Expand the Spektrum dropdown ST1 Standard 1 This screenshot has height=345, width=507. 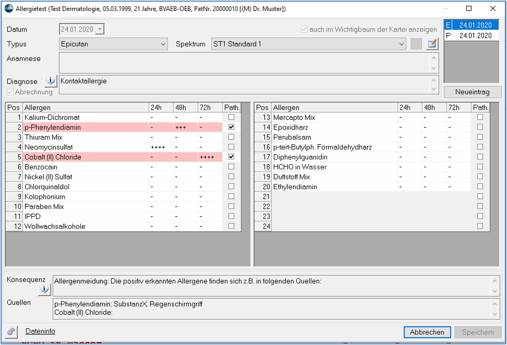pyautogui.click(x=309, y=44)
